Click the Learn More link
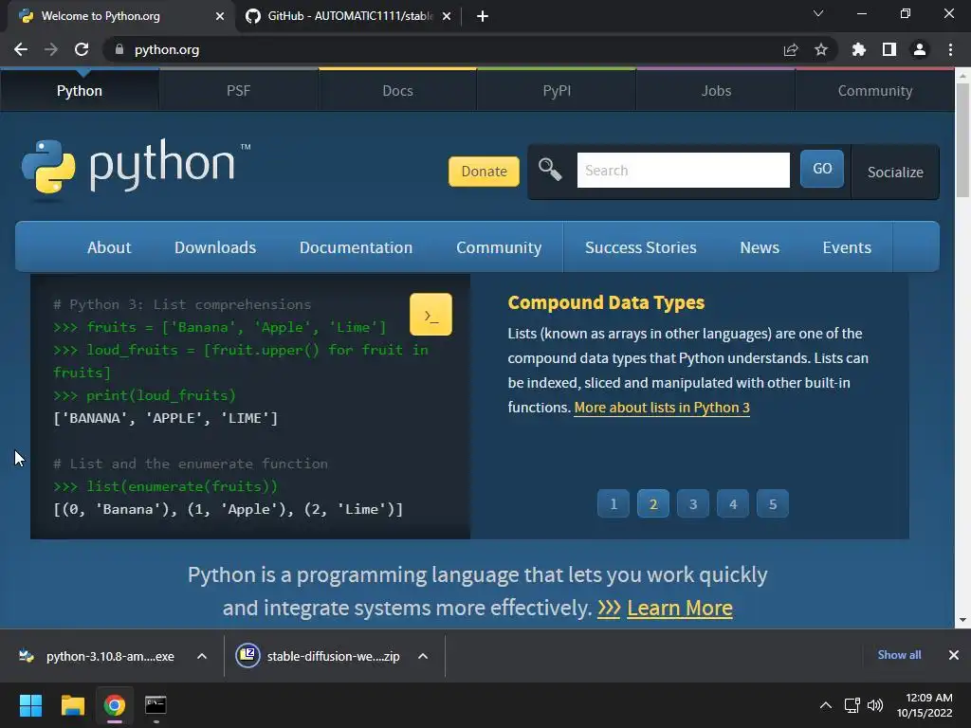971x728 pixels. pyautogui.click(x=679, y=608)
